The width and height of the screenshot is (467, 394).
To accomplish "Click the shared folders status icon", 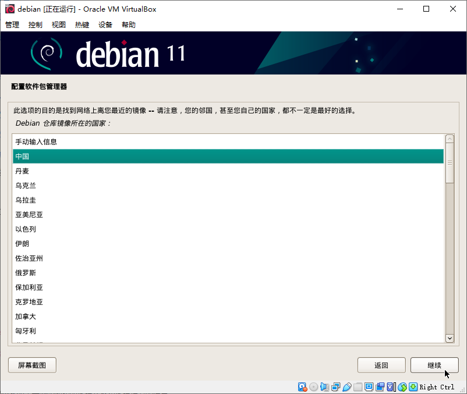I will [358, 387].
